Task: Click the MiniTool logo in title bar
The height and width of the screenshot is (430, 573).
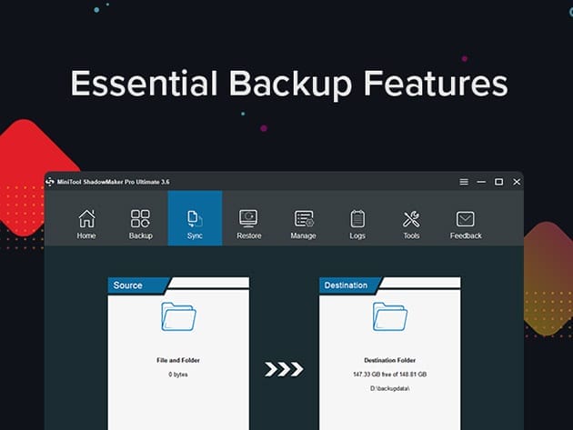Action: click(50, 182)
